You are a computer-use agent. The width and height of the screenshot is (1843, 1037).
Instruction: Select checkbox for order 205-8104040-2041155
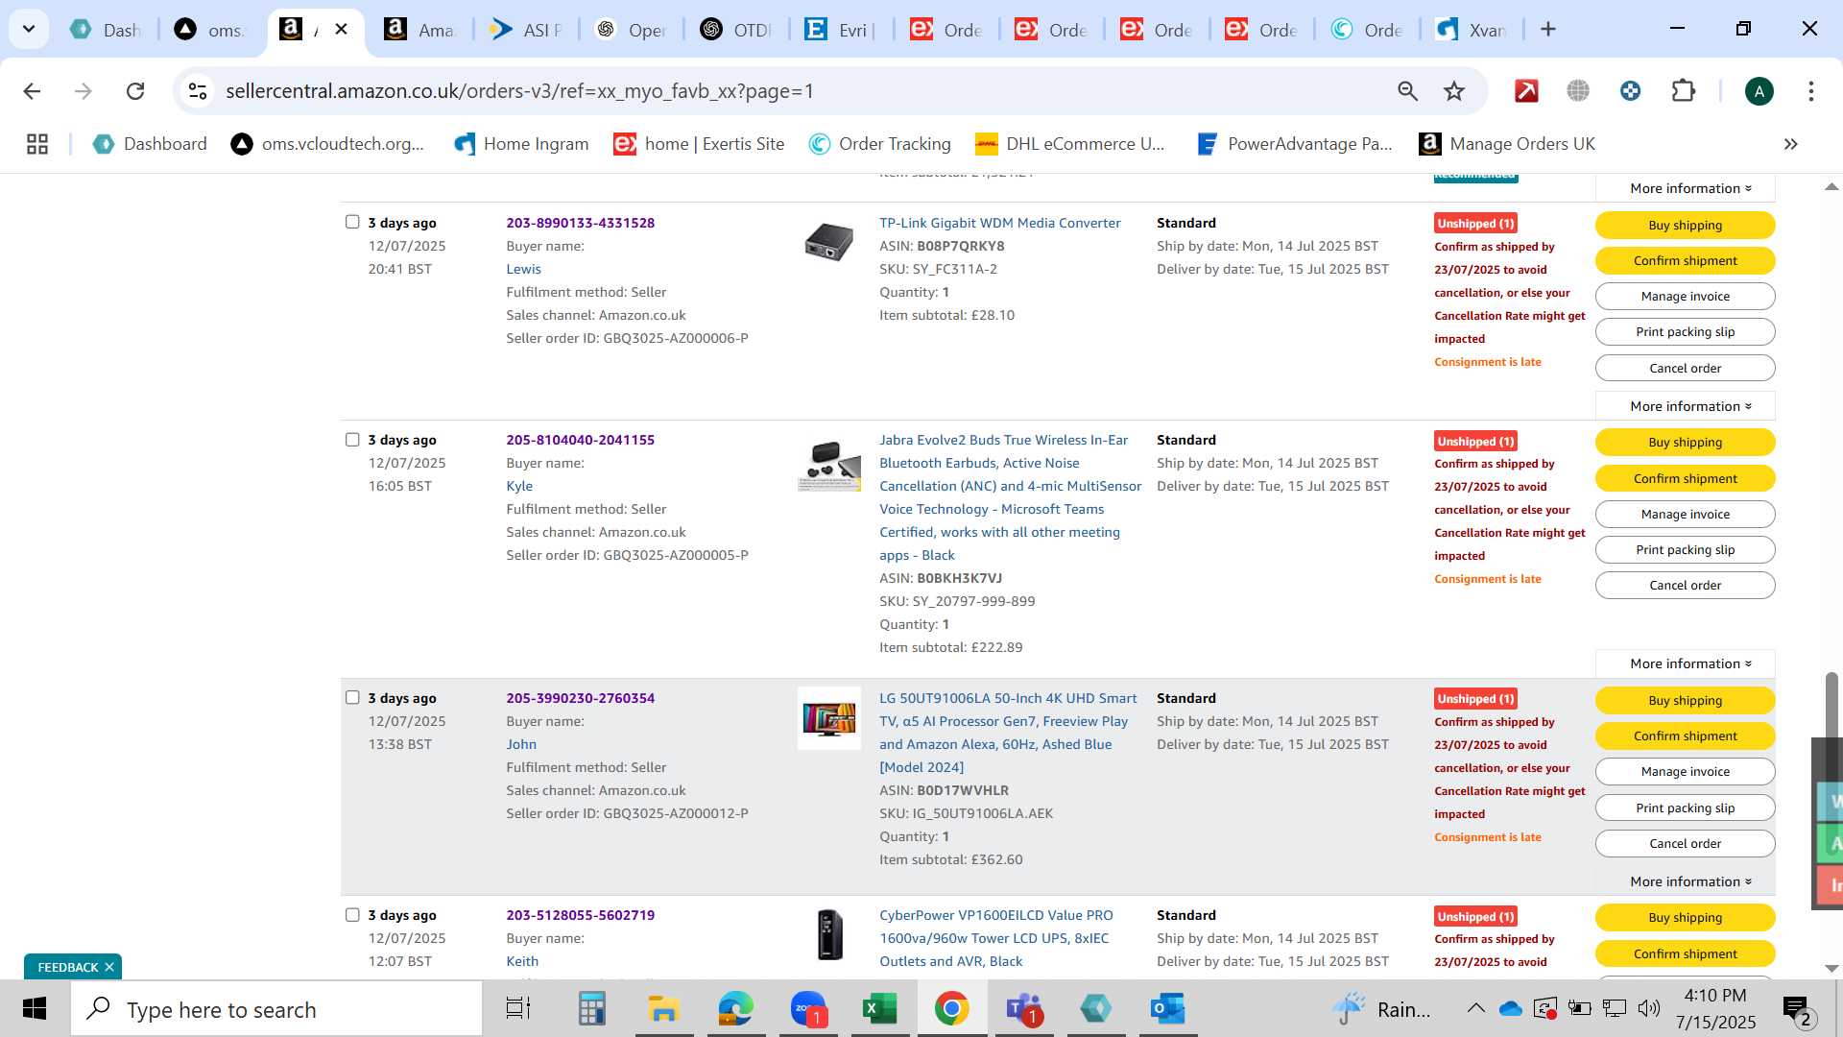352,439
